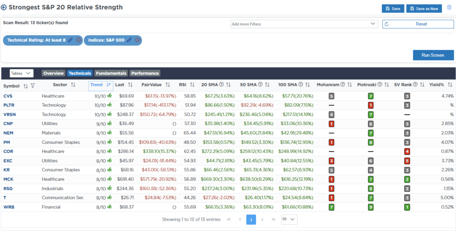The height and width of the screenshot is (231, 456).
Task: Open the Tables view dropdown
Action: (x=21, y=73)
